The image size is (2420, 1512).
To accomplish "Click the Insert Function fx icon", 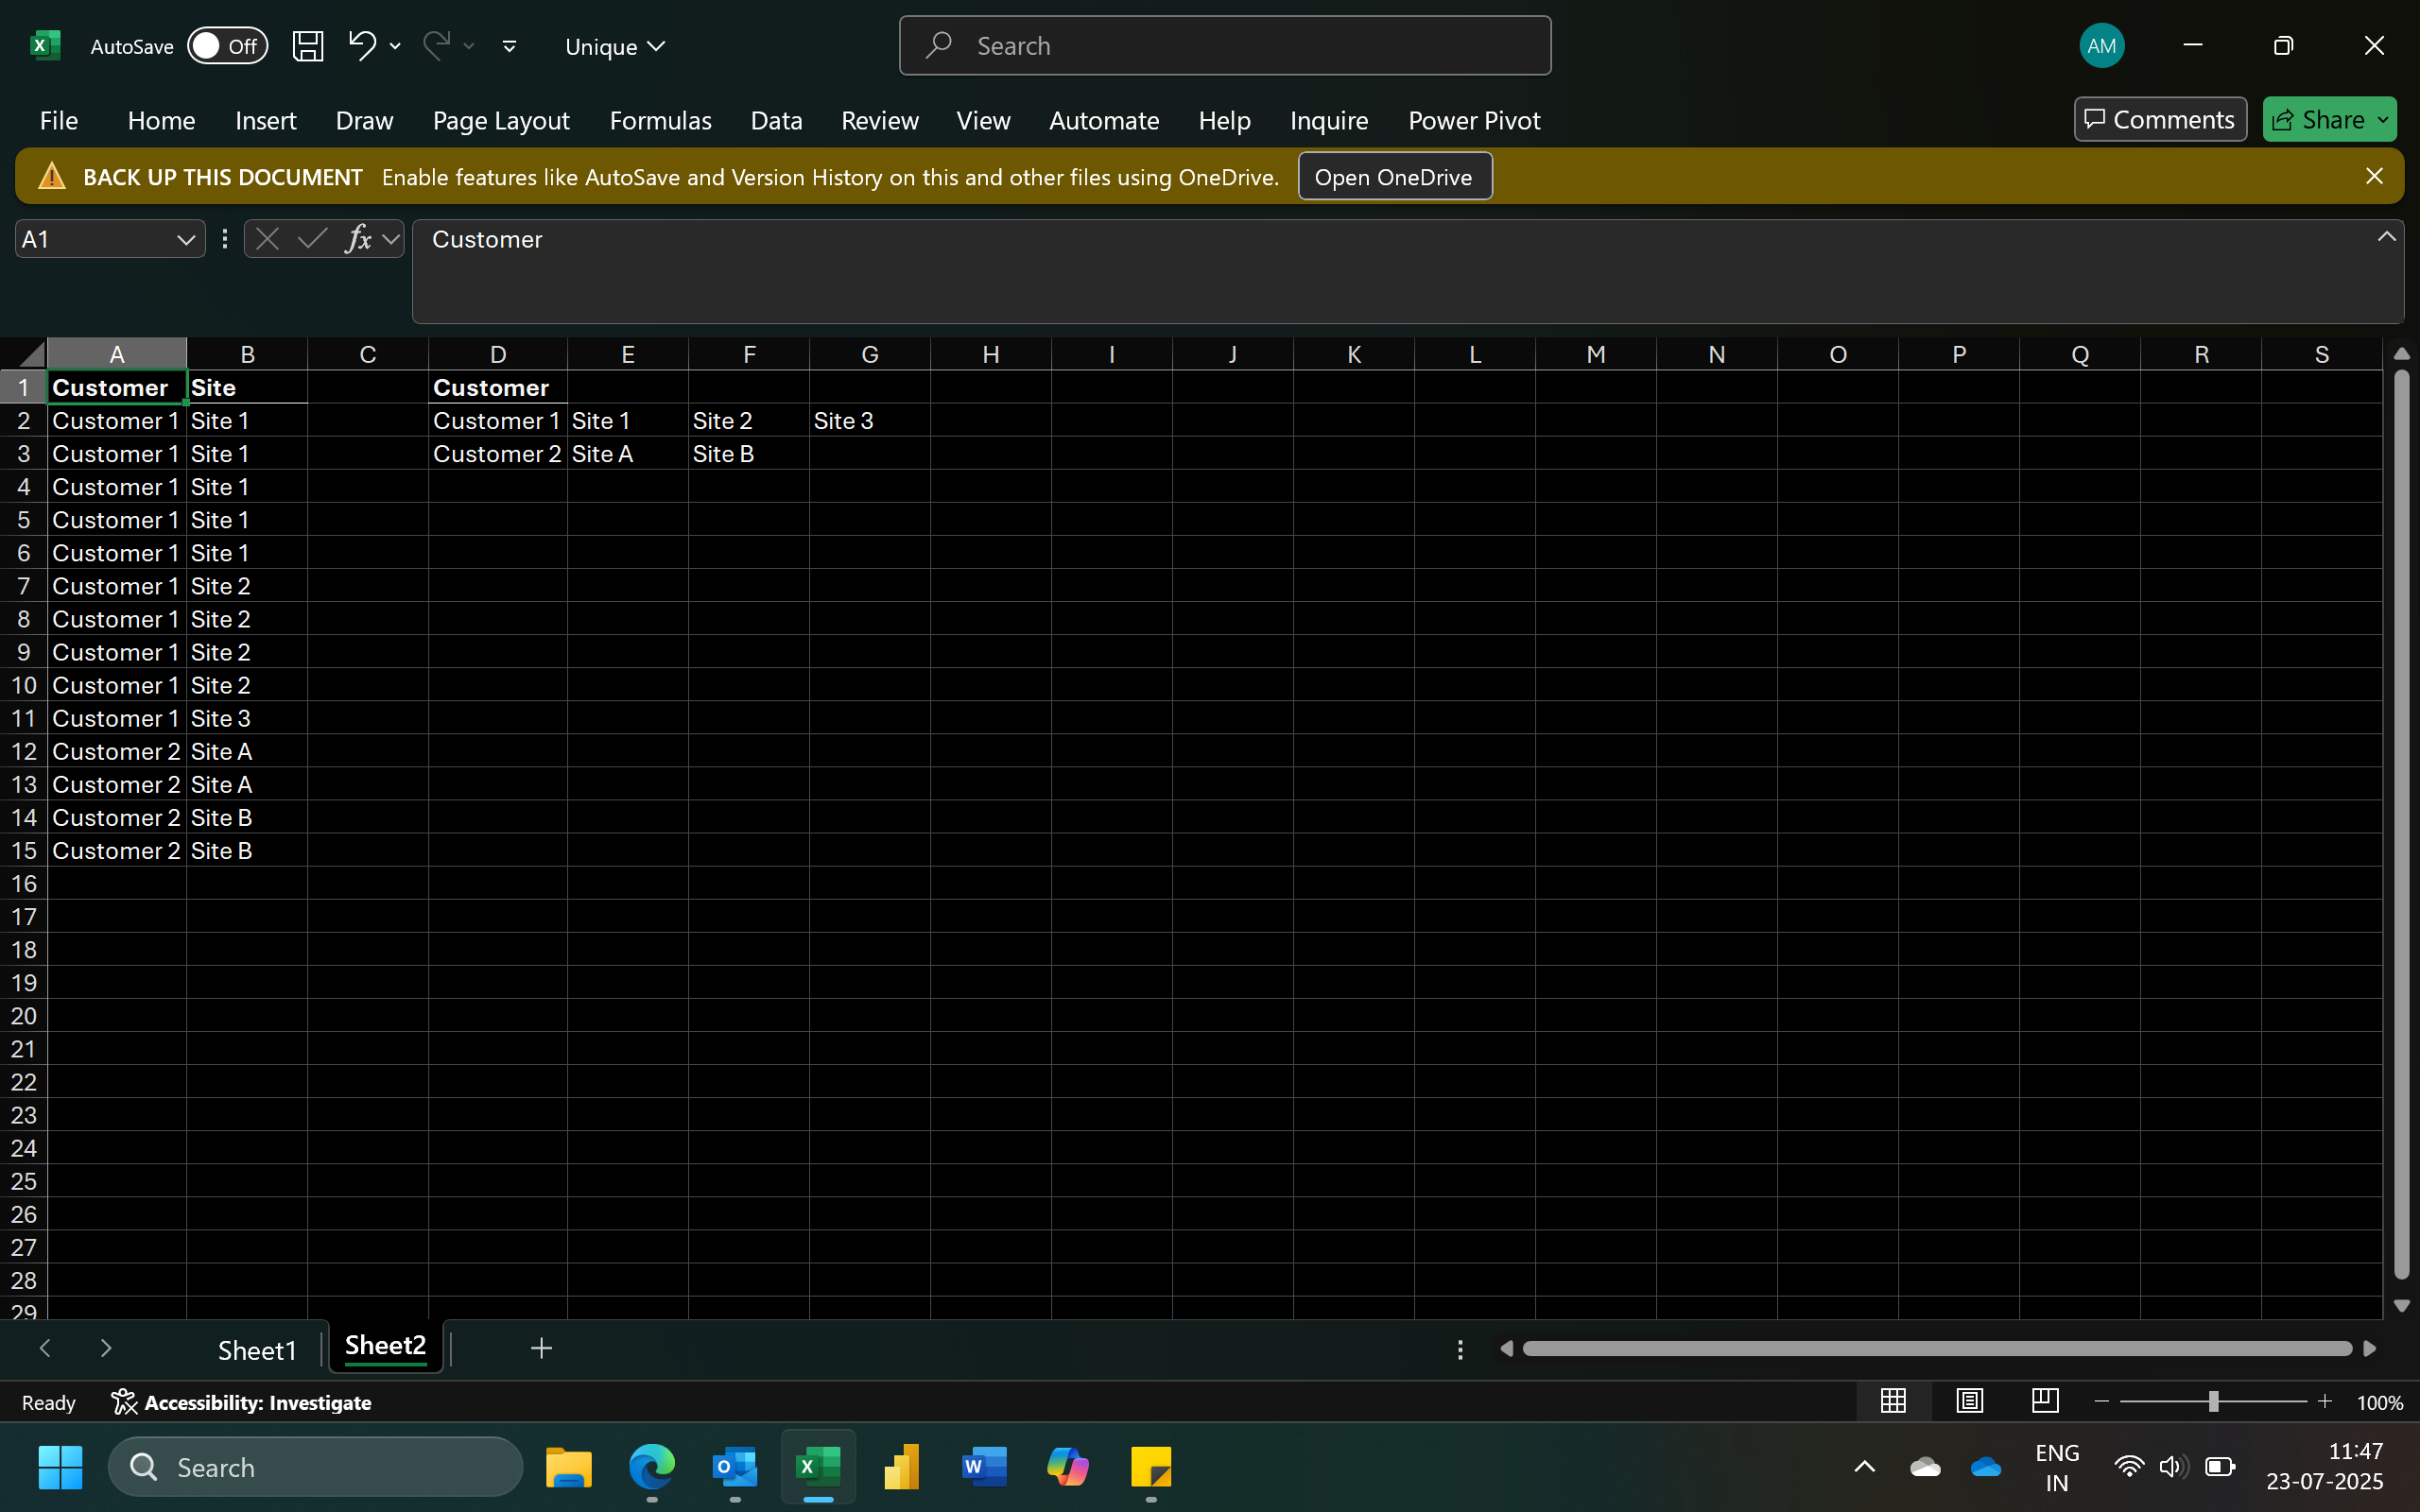I will pos(357,239).
